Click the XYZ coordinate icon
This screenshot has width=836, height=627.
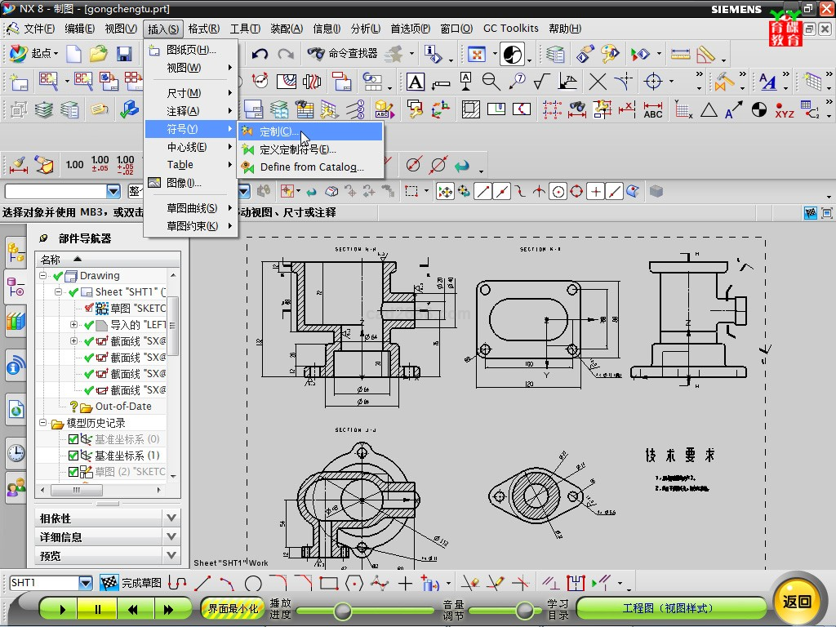click(784, 110)
